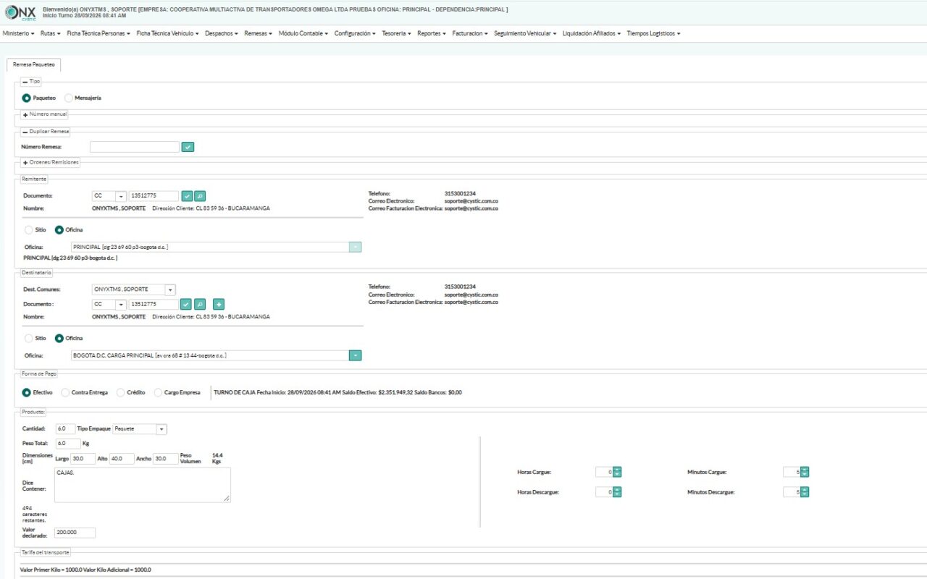
Task: Open the Remesas menu
Action: (258, 33)
